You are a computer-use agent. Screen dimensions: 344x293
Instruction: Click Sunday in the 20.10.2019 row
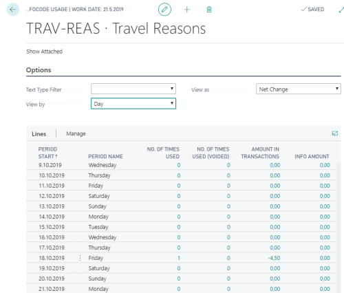[x=97, y=279]
